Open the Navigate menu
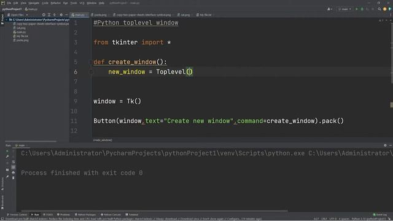Image resolution: width=393 pixels, height=221 pixels. (34, 3)
